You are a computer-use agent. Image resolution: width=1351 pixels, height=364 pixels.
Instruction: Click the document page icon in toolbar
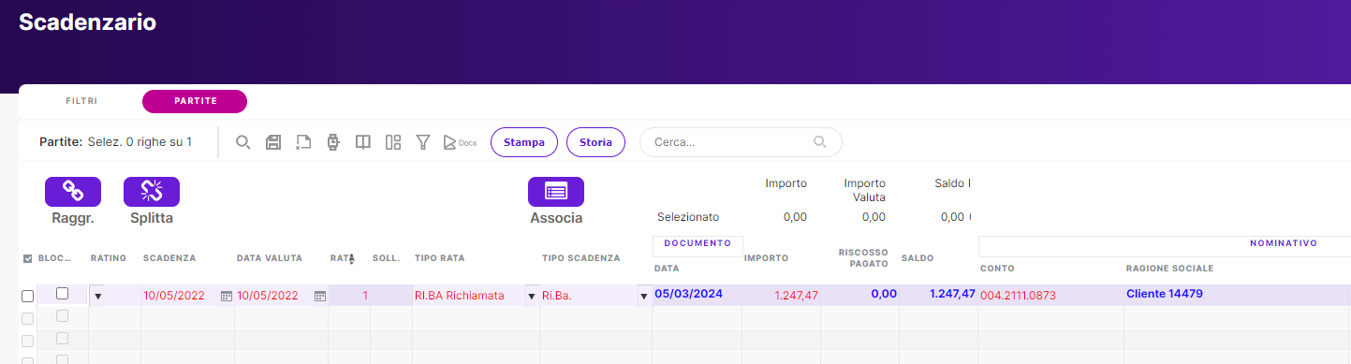[x=303, y=142]
